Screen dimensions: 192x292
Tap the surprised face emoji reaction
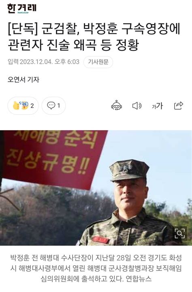[24, 105]
